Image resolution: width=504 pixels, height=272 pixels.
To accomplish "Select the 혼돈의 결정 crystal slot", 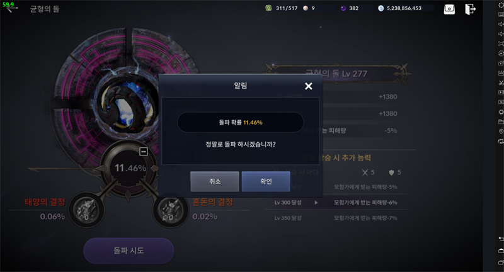I will [x=171, y=210].
